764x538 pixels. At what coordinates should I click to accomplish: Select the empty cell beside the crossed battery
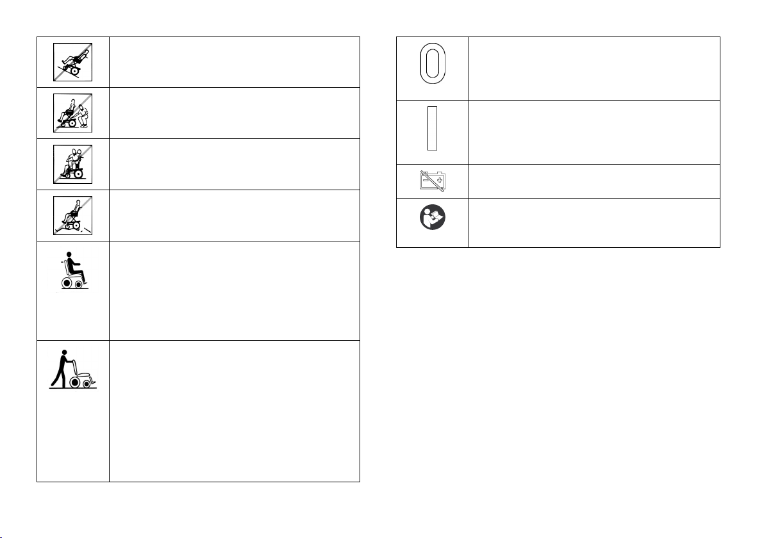(x=594, y=181)
